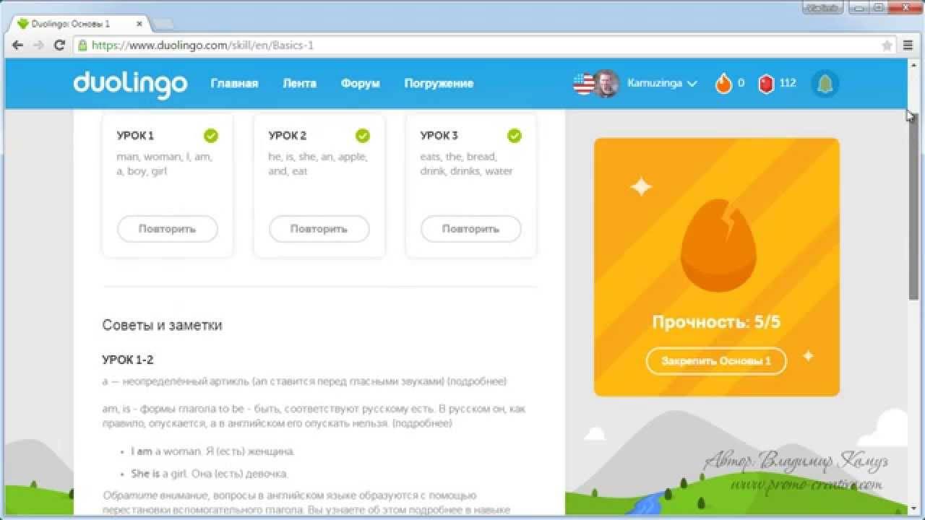Click the Duolingo logo
Screen dimensions: 925x520
point(130,84)
